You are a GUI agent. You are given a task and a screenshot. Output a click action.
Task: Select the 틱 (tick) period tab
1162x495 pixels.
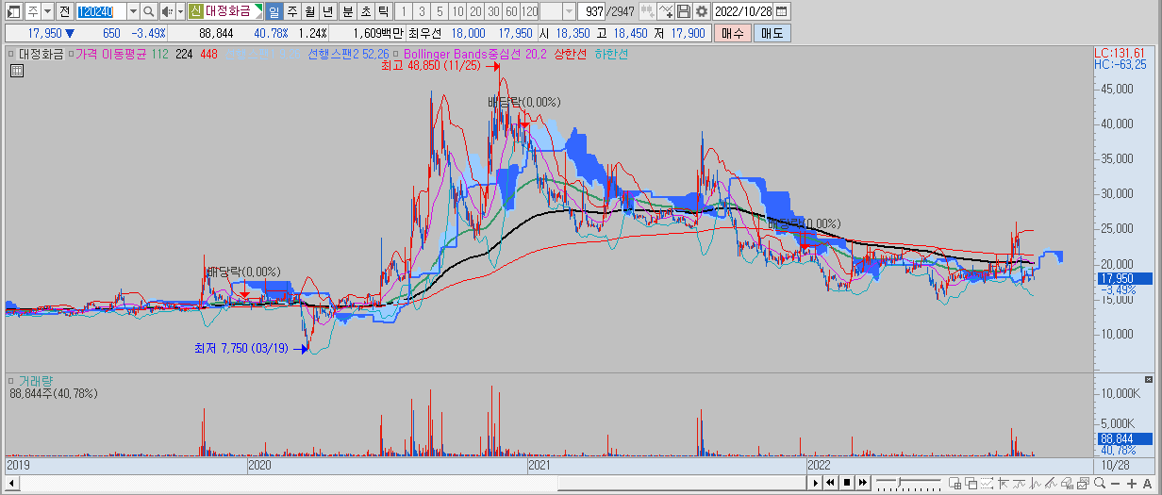coord(383,11)
